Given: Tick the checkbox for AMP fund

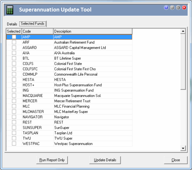Looking at the screenshot, I should tap(14, 37).
